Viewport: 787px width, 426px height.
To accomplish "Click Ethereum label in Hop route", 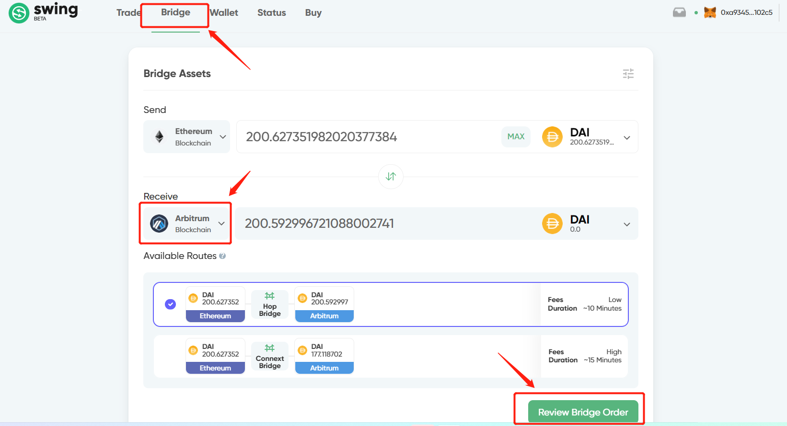I will tap(215, 316).
